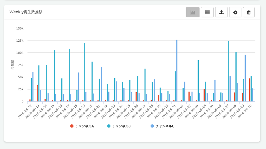Switch to bar chart view
This screenshot has width=266, height=149.
click(193, 12)
